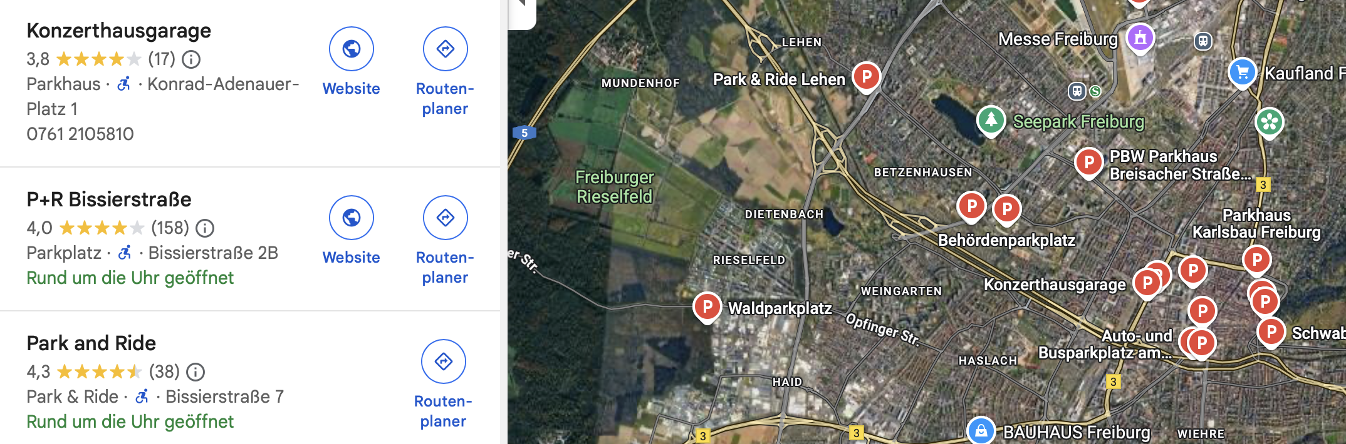Select Seepark Freiburg green park marker
Screen dimensions: 1346x444
tap(991, 120)
